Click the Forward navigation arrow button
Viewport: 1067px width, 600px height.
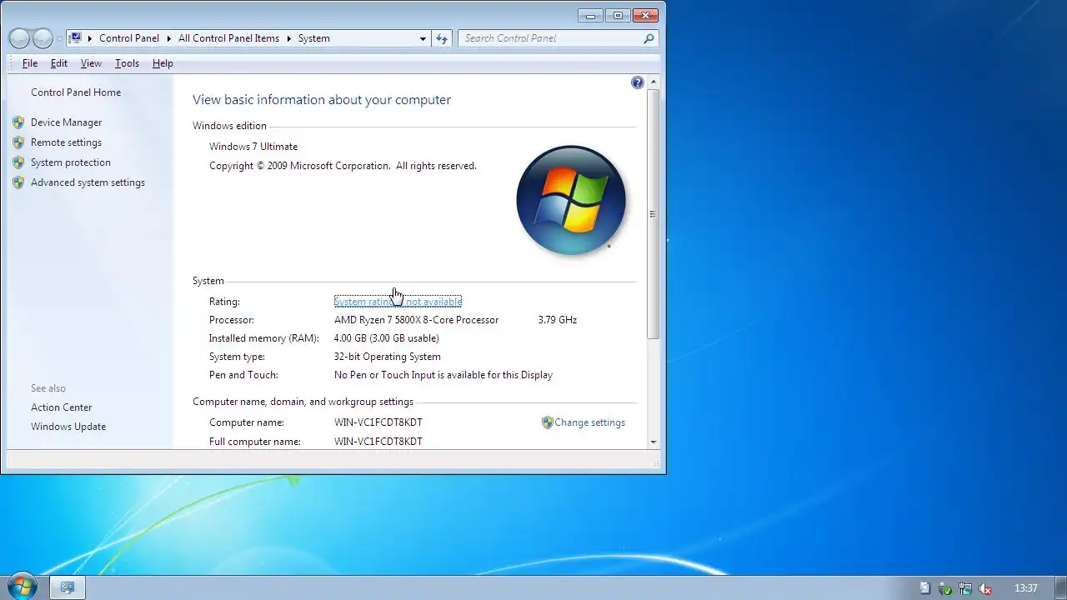point(43,38)
